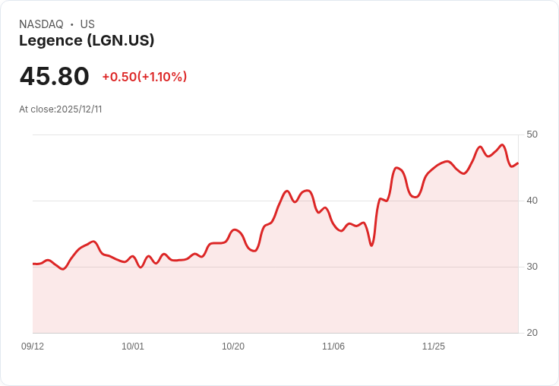The height and width of the screenshot is (386, 559).
Task: Click the NASDAQ exchange label
Action: tap(41, 24)
